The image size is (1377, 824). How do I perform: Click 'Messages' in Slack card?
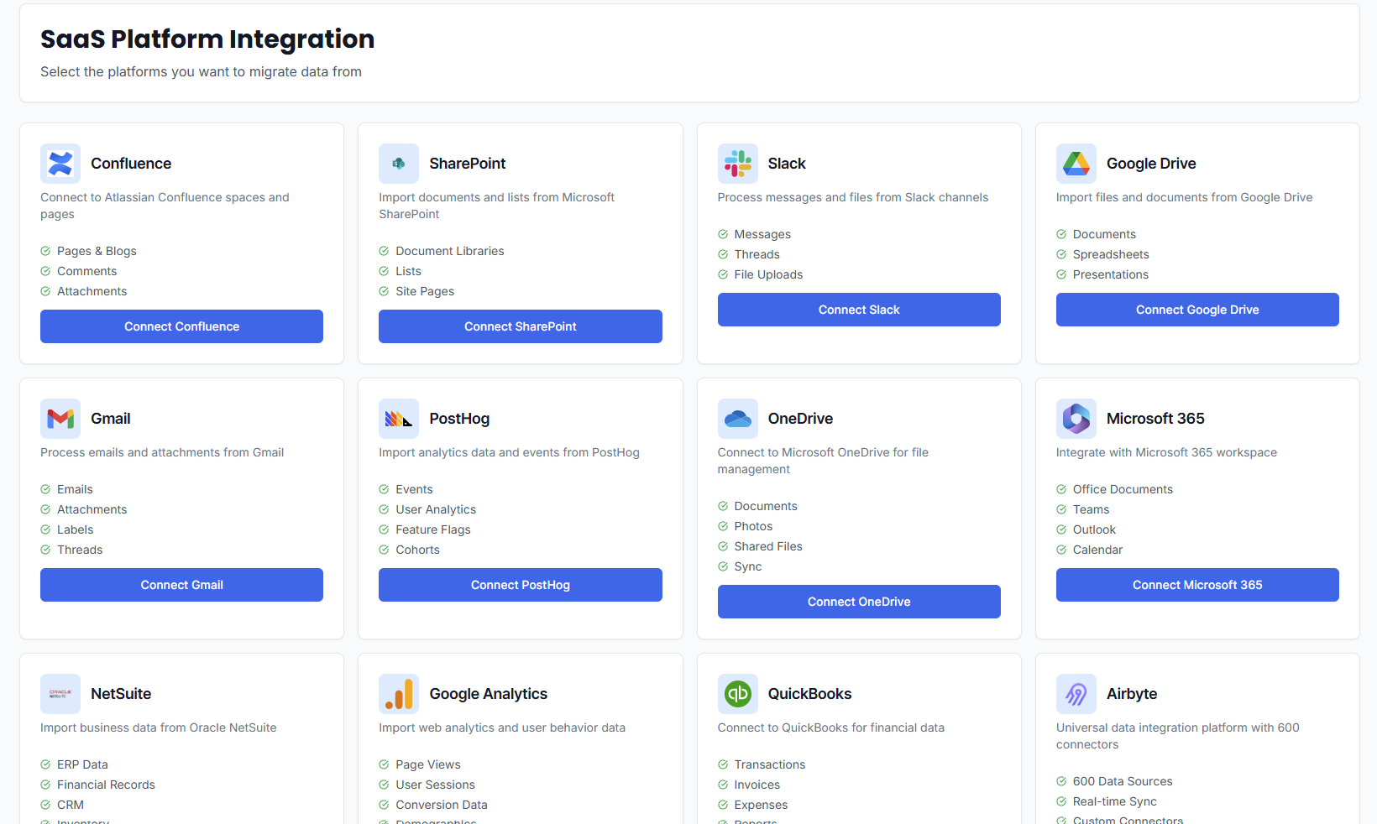pyautogui.click(x=762, y=234)
